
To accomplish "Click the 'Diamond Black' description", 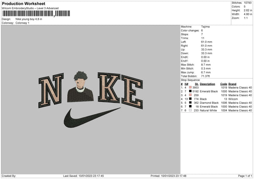I will [x=209, y=103].
